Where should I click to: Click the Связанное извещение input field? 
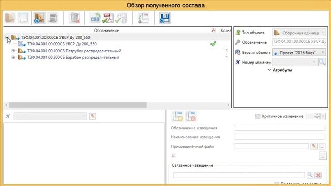pos(239,175)
